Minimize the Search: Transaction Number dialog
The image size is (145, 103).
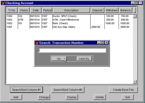(99, 43)
